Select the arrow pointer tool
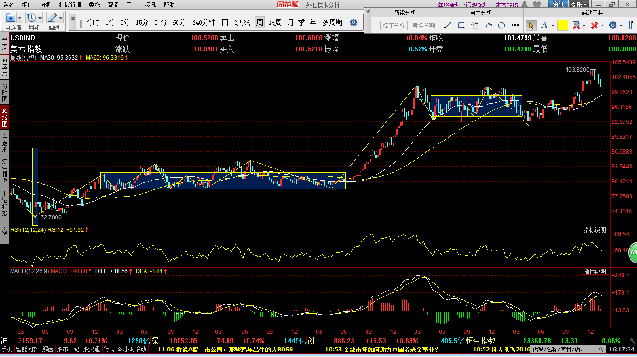 [x=531, y=25]
